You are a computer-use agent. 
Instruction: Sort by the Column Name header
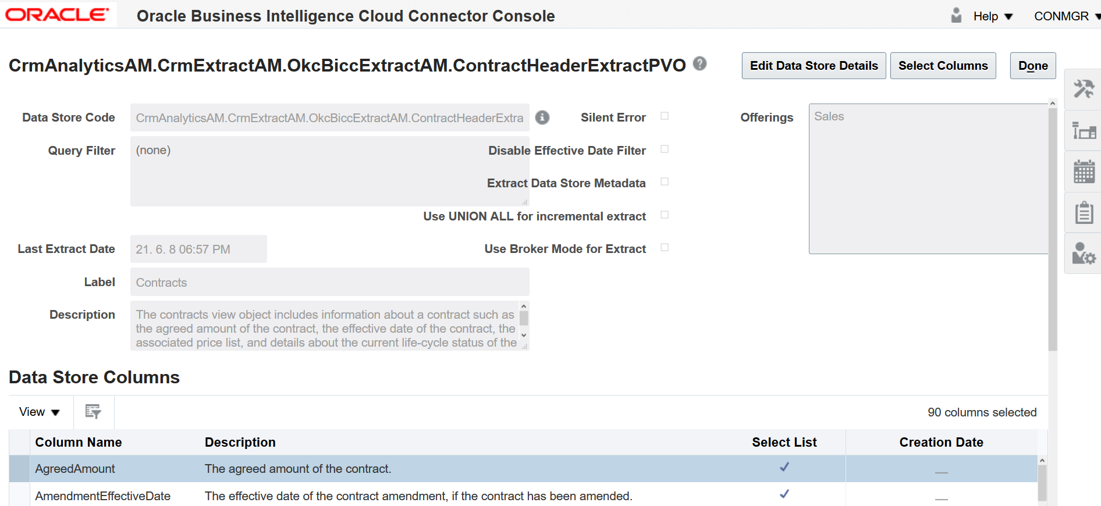79,442
